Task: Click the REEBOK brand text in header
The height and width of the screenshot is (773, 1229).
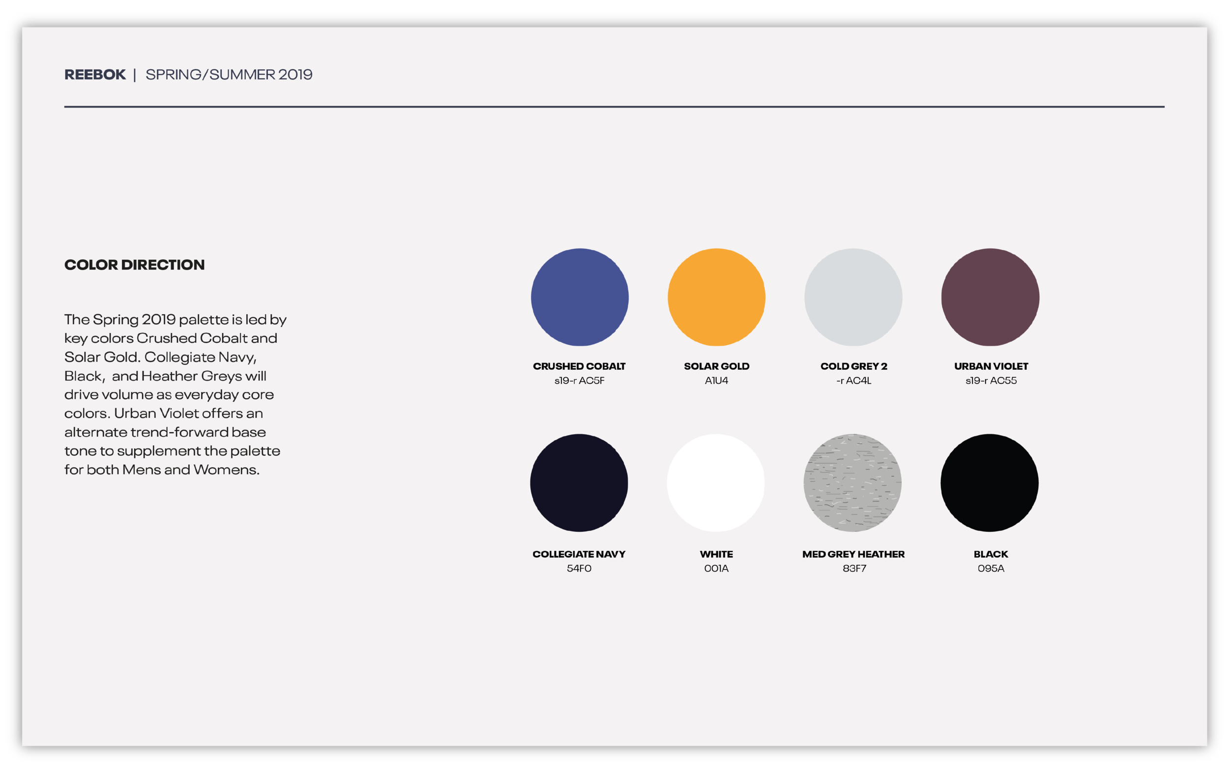Action: (x=95, y=75)
